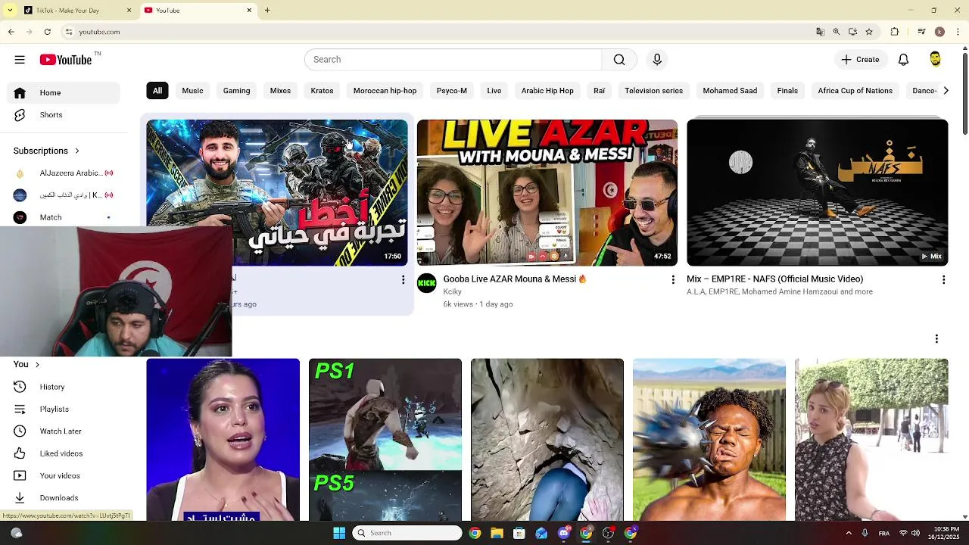969x545 pixels.
Task: Open the LIVE AZAR video thumbnail
Action: (x=547, y=192)
